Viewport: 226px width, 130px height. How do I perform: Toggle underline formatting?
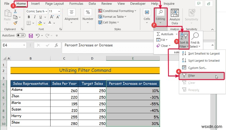pyautogui.click(x=41, y=17)
